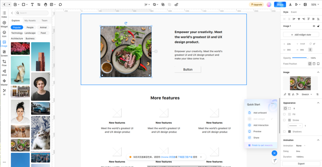The width and height of the screenshot is (322, 167).
Task: Open the Mind map panel
Action: pos(4,73)
